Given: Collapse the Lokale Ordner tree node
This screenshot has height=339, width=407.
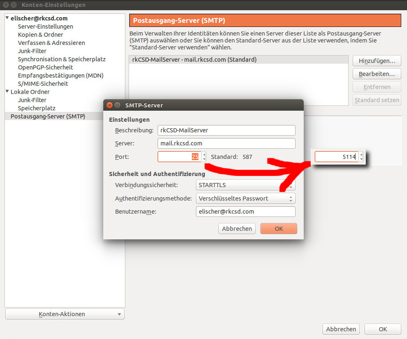Looking at the screenshot, I should tap(7, 91).
